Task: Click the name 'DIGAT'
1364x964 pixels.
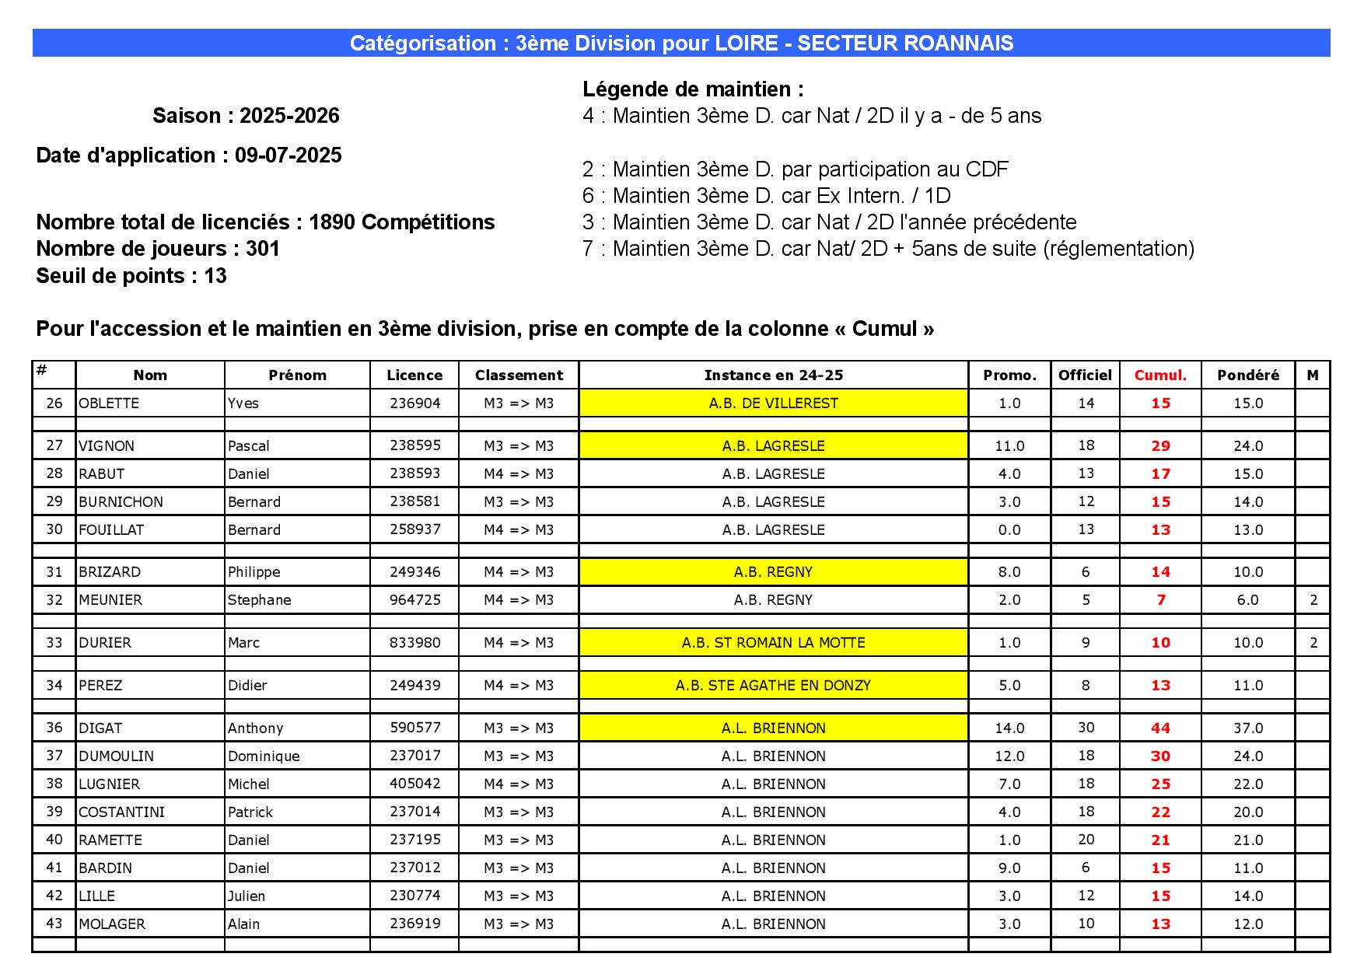Action: (100, 728)
